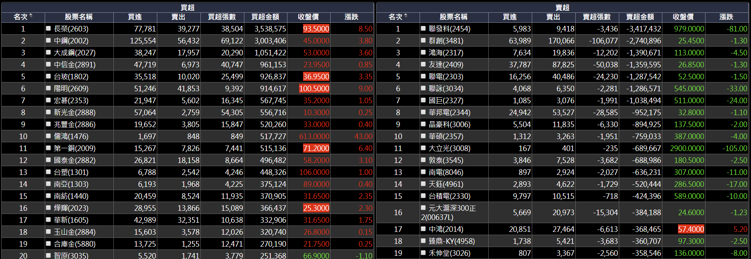The height and width of the screenshot is (259, 751).
Task: Sort by 賣超張數 column header
Action: (596, 17)
